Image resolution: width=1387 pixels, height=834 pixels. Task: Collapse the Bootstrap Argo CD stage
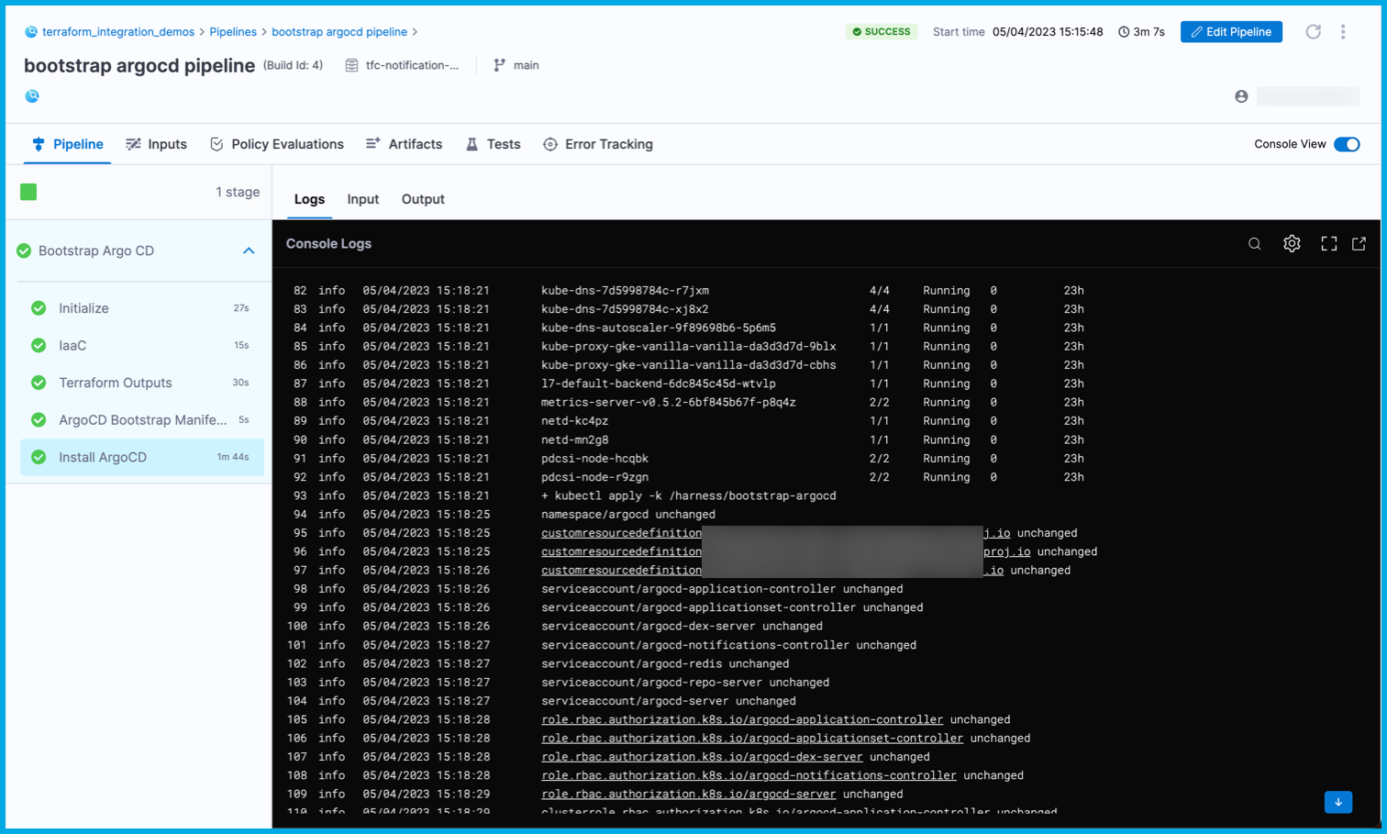click(249, 250)
